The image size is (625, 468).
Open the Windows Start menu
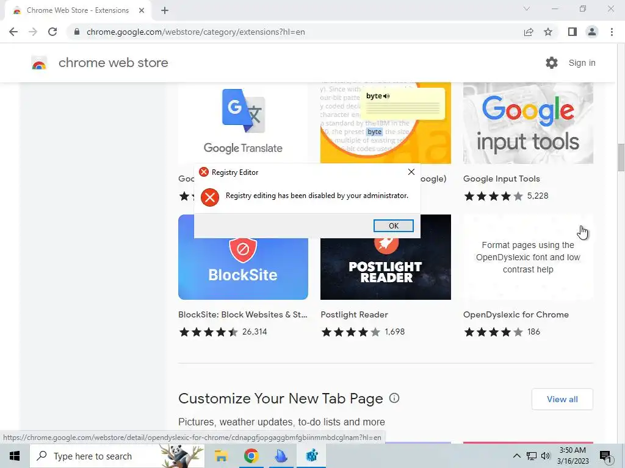click(15, 456)
